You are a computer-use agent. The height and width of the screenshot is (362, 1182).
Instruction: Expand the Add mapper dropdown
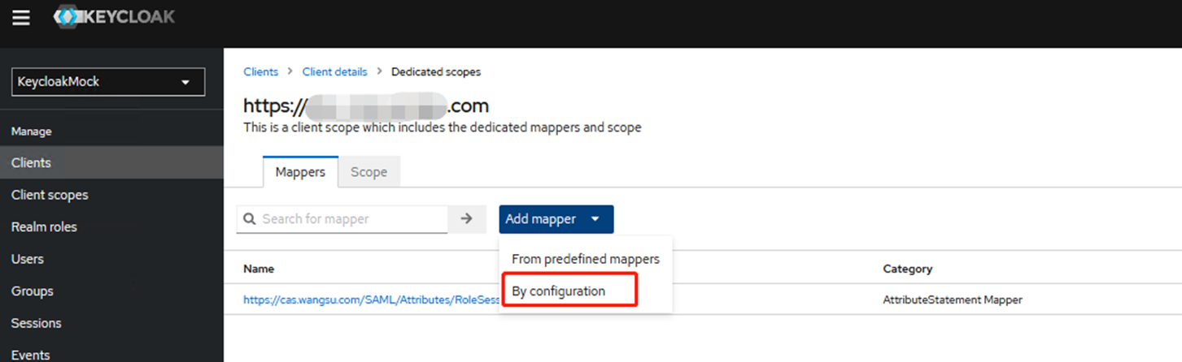click(x=556, y=219)
